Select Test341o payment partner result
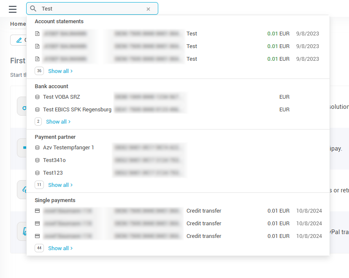 (54, 160)
